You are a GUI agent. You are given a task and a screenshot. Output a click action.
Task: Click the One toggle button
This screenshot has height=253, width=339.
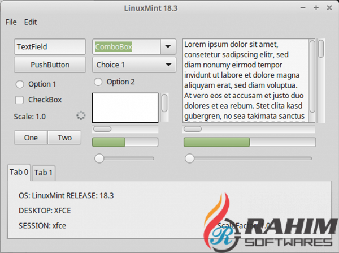[x=31, y=138]
